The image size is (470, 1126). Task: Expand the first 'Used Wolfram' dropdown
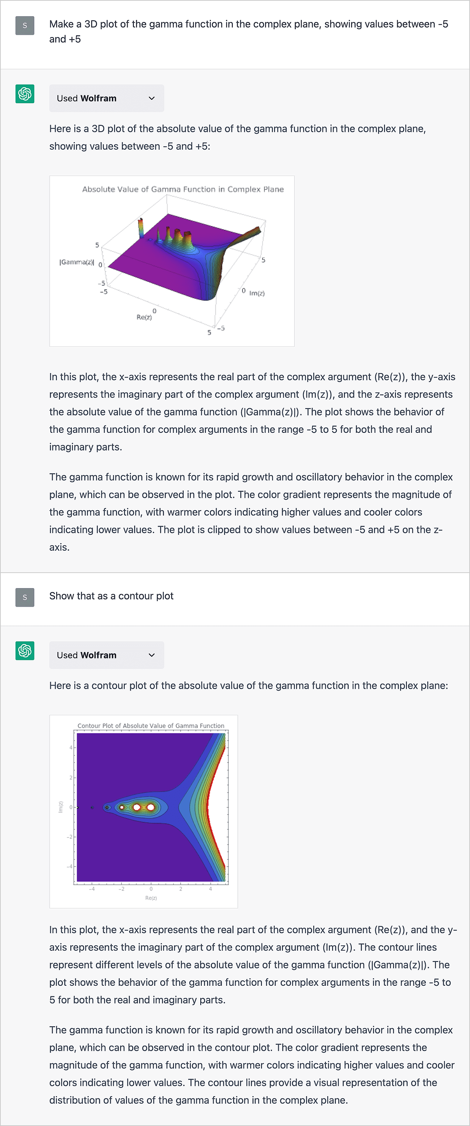[107, 98]
